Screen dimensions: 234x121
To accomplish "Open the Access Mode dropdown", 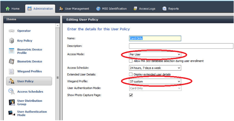I will pos(155,54).
